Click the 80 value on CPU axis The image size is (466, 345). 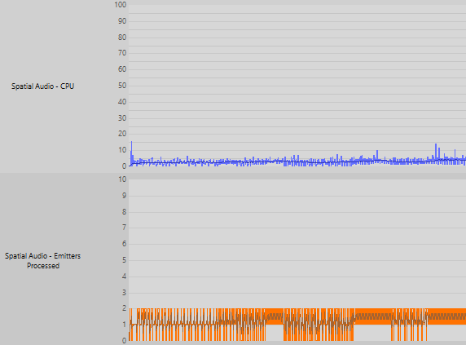pos(122,38)
